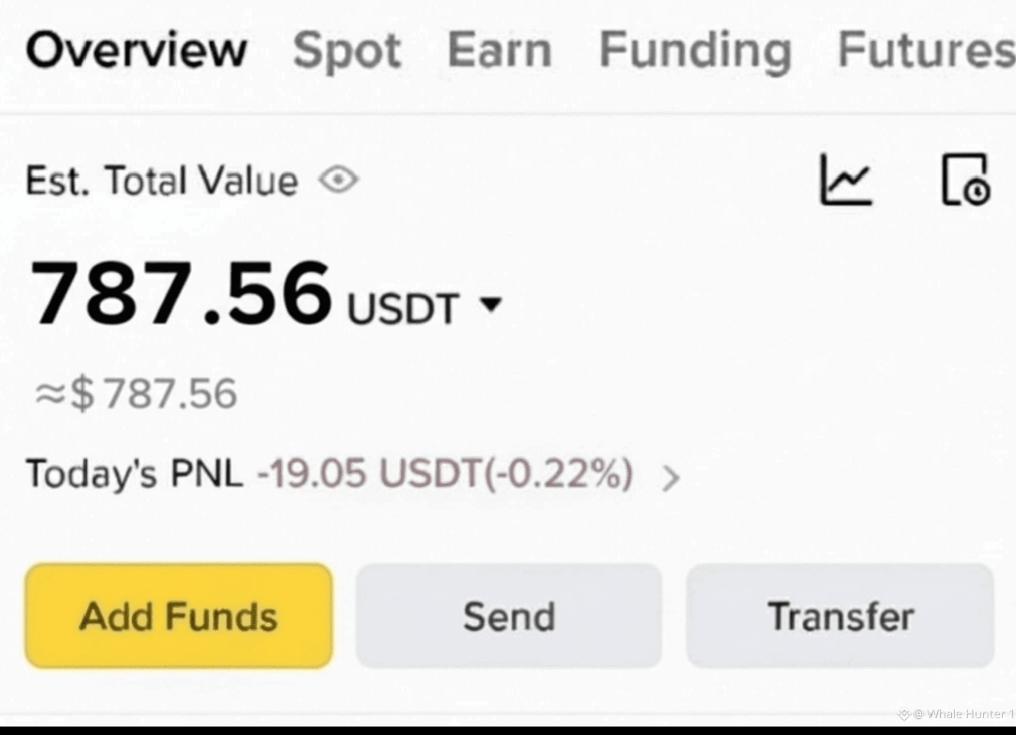1016x735 pixels.
Task: Switch to the Overview tab
Action: 136,50
